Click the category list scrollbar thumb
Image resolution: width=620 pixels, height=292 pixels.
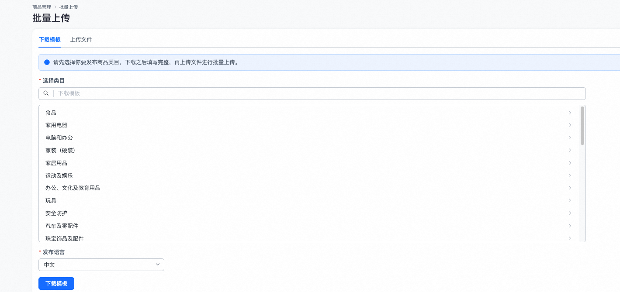click(582, 126)
